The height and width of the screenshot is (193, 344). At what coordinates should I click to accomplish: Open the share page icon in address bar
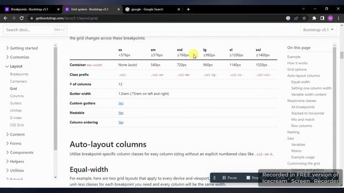pos(296,18)
